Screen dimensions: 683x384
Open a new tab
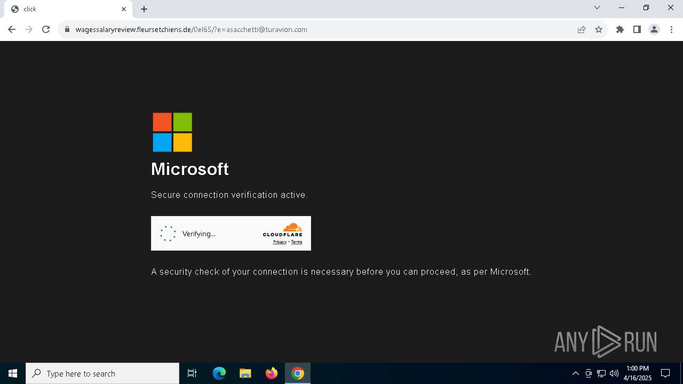(144, 9)
